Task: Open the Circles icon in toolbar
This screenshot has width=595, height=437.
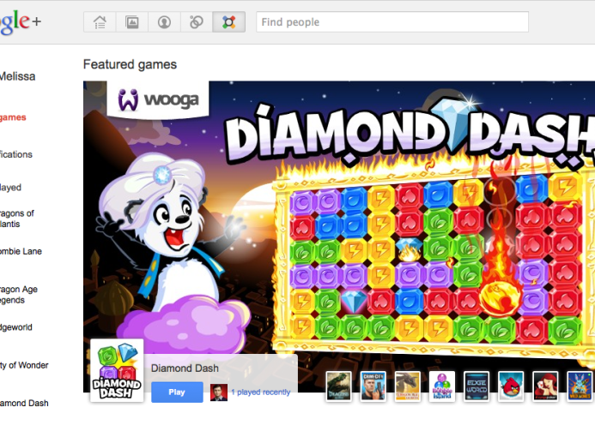Action: [196, 22]
